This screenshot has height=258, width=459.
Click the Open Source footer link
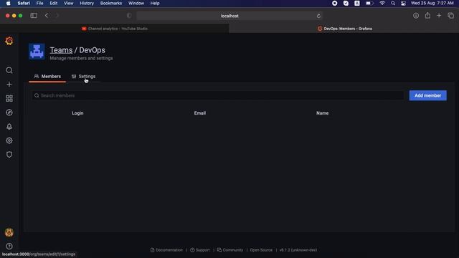[261, 250]
